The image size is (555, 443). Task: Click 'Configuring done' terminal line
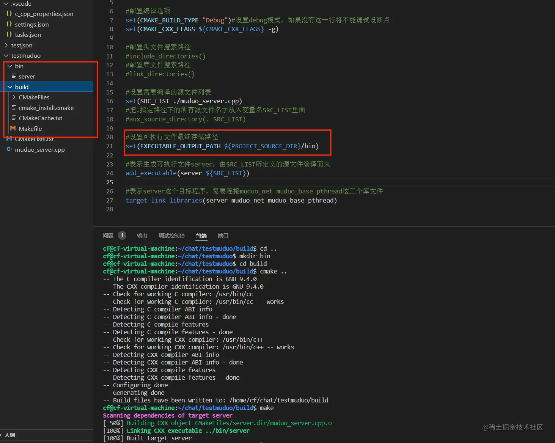click(x=135, y=385)
